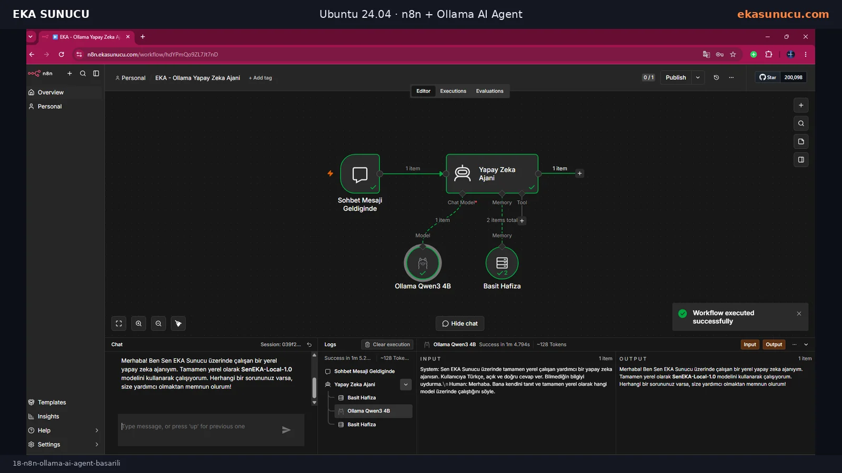Collapse the logs panel chevron

[806, 345]
